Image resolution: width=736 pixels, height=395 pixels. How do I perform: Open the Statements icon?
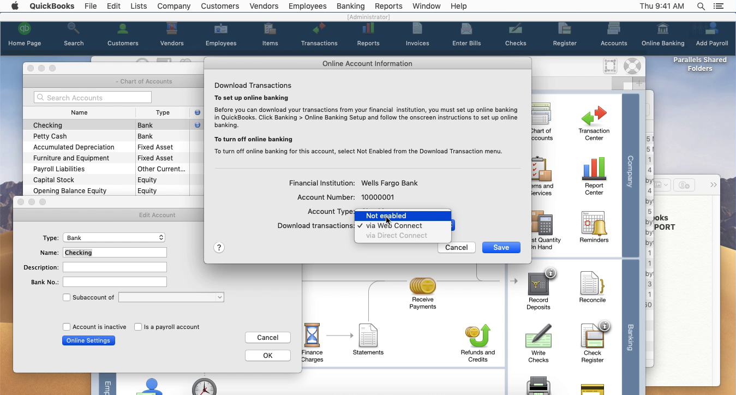(368, 339)
